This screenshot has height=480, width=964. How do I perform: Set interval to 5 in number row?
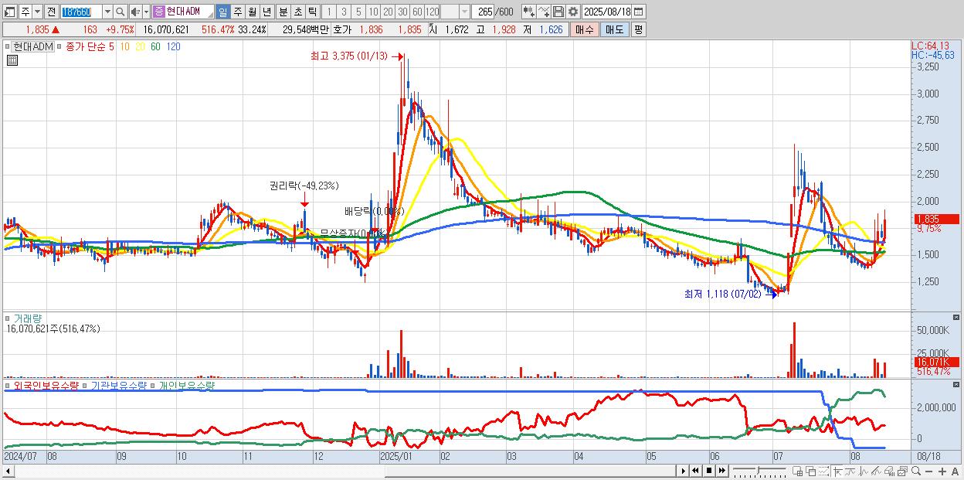point(358,12)
